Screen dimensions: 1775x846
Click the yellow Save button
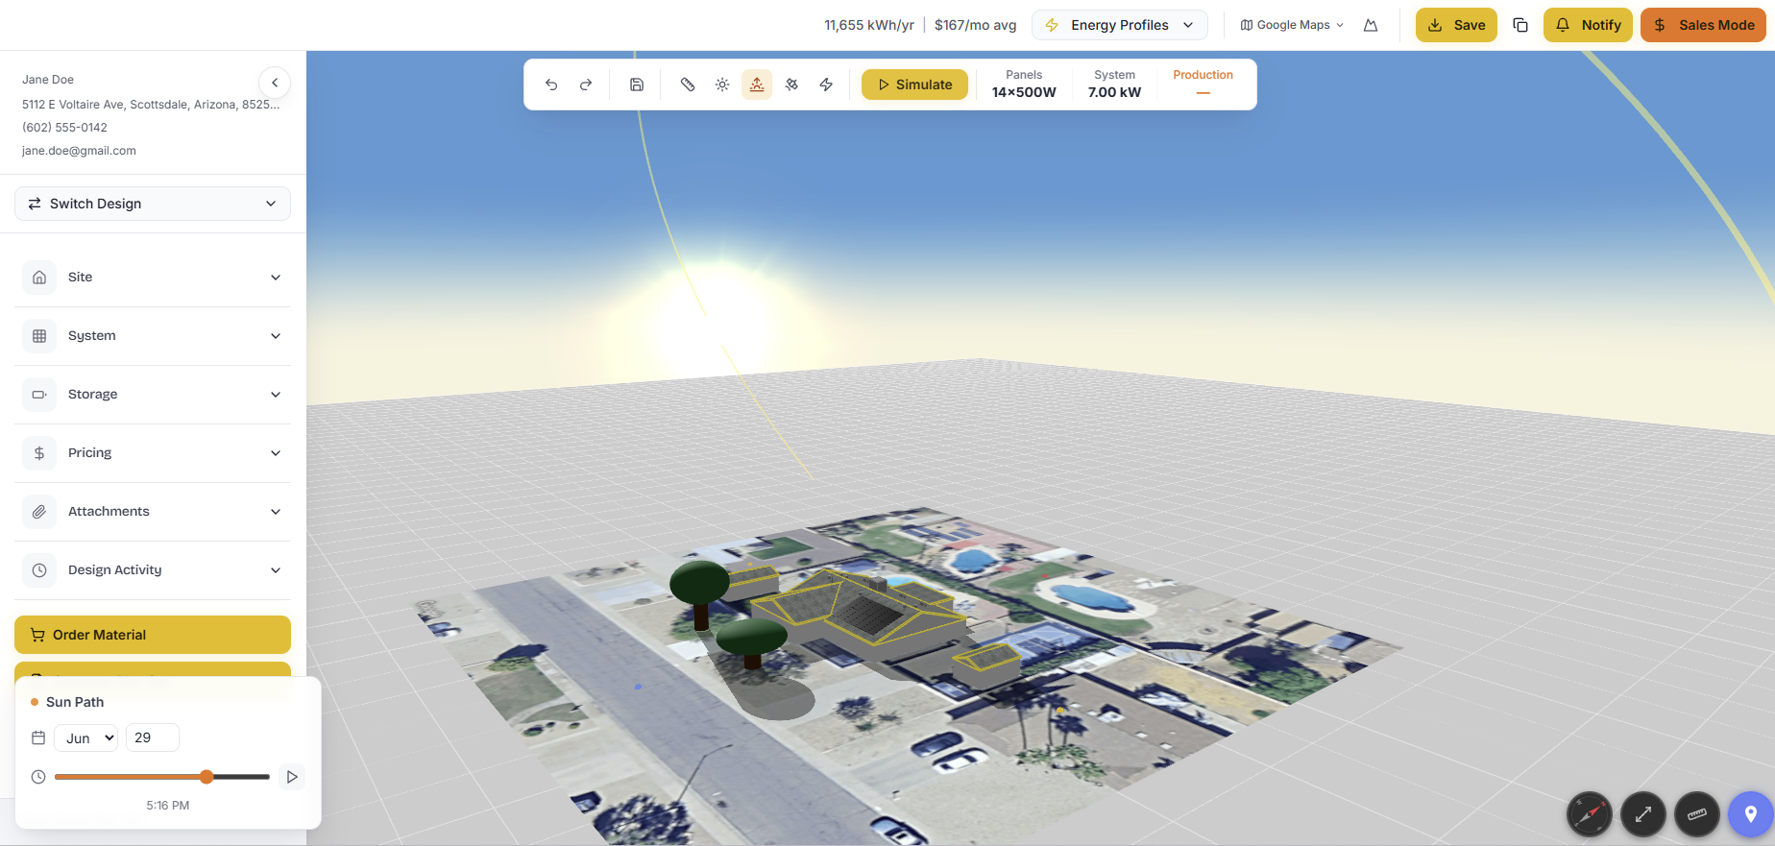click(1456, 25)
